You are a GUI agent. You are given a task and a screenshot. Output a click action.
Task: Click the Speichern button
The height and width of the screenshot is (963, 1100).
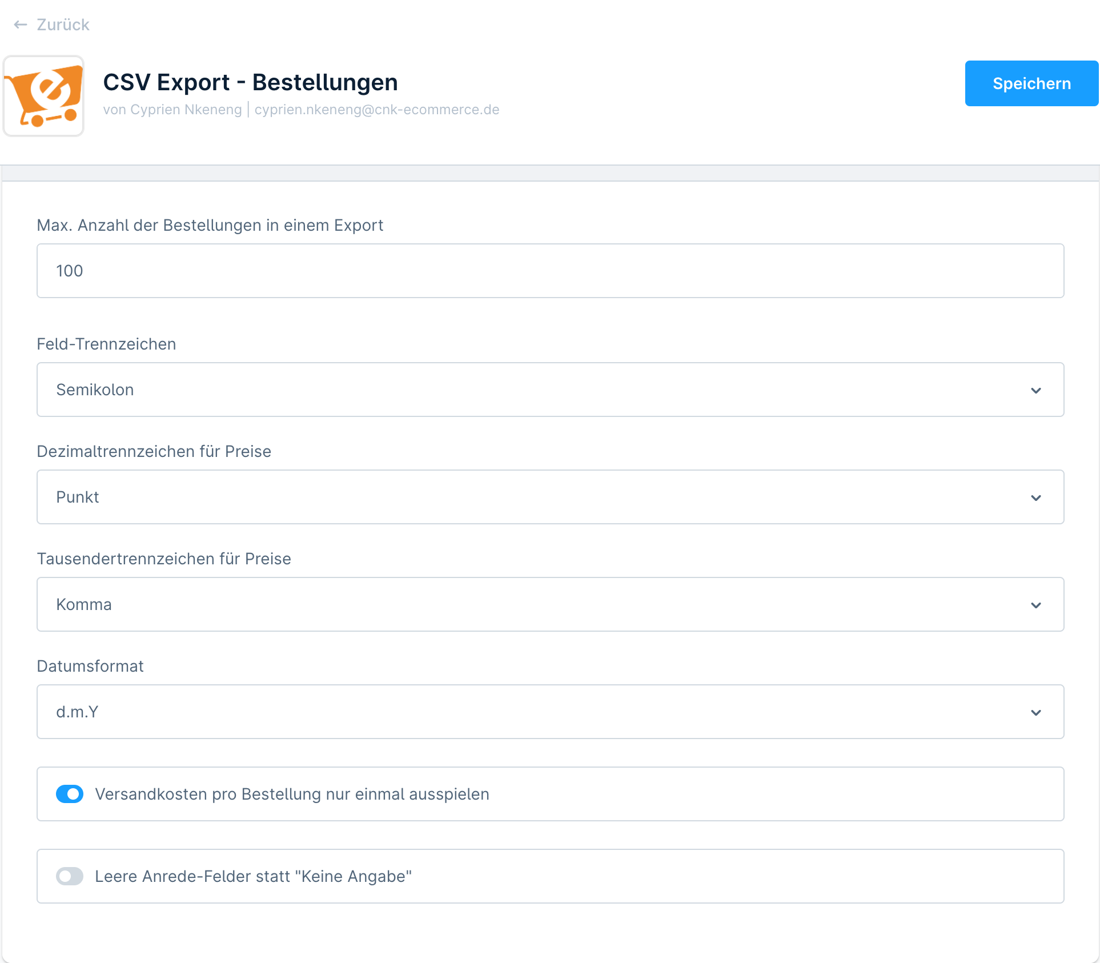click(x=1031, y=83)
